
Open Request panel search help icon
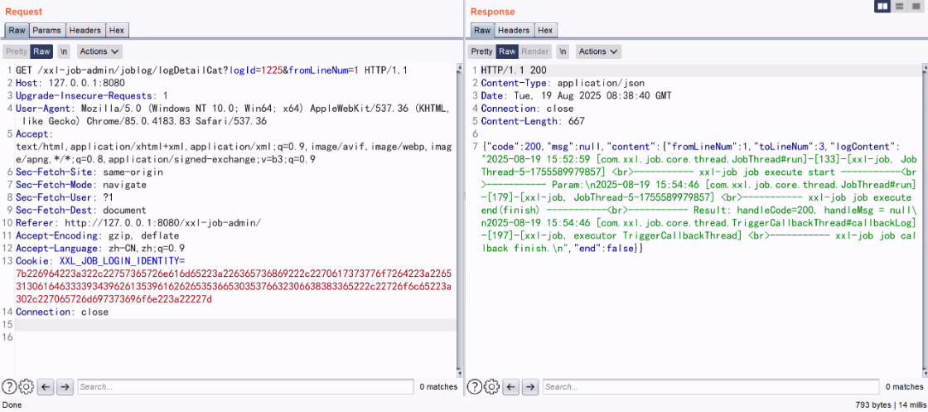click(x=9, y=386)
